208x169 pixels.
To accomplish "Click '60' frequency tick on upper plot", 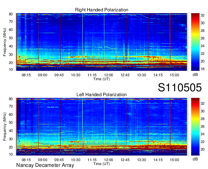I will [11, 30].
